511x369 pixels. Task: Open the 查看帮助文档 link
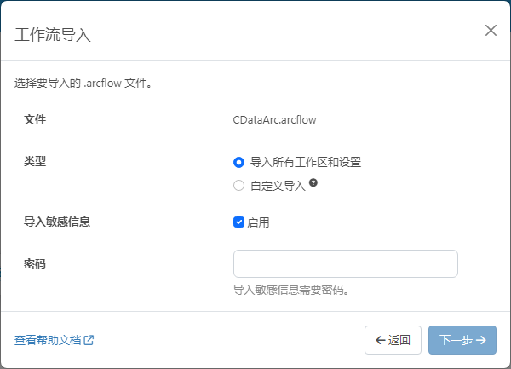coord(48,340)
